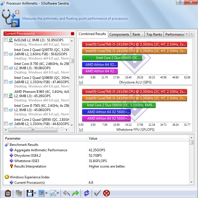Click the diamond icon next to Whetstone iSSE3
This screenshot has height=198, width=198.
point(11,161)
